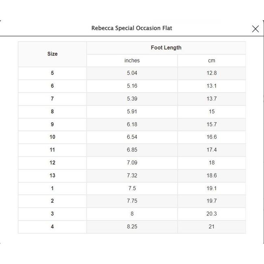Image resolution: width=264 pixels, height=264 pixels.
Task: Click the 16.6 cm cell
Action: pos(211,137)
